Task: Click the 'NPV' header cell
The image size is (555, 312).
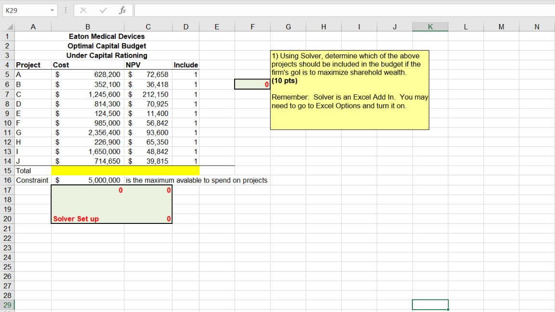Action: click(148, 65)
